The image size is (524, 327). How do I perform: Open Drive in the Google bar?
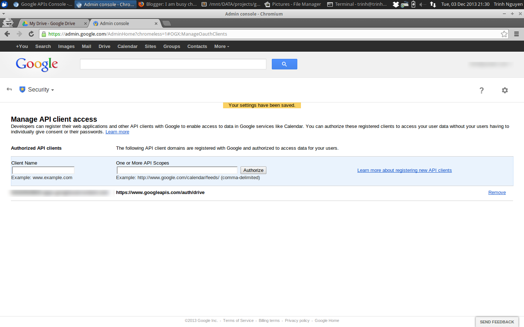pyautogui.click(x=104, y=47)
